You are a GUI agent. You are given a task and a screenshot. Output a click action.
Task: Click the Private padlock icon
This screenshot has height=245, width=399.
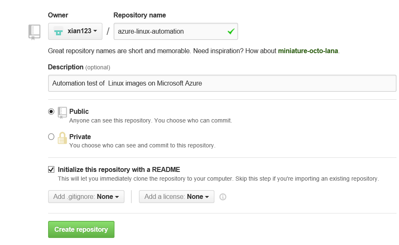point(62,138)
